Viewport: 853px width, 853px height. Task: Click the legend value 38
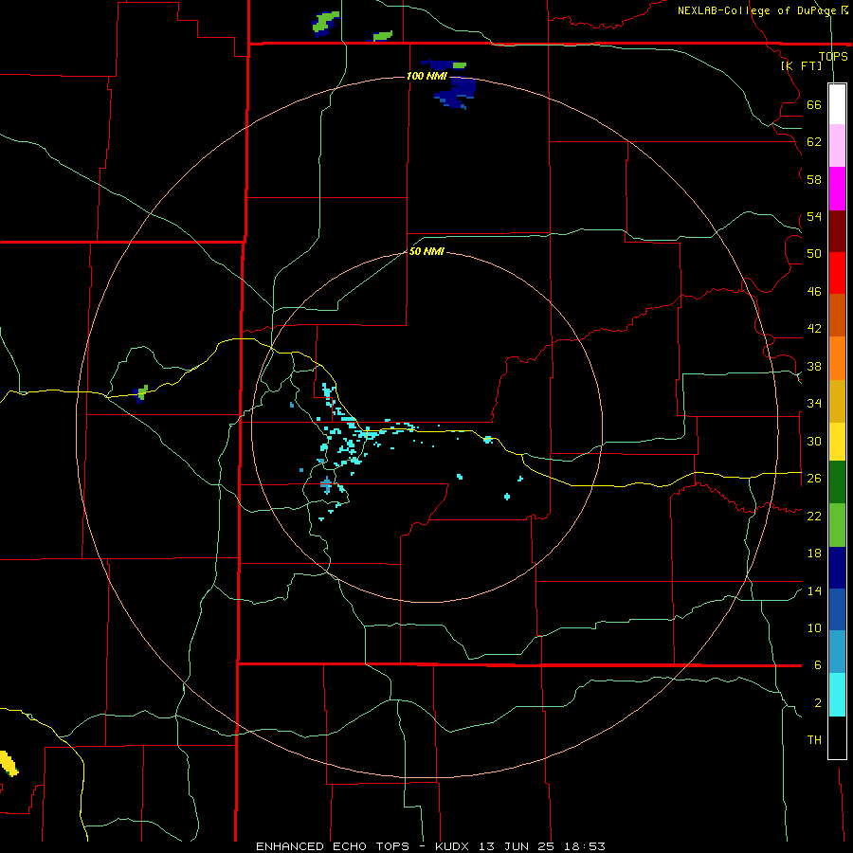[x=814, y=366]
